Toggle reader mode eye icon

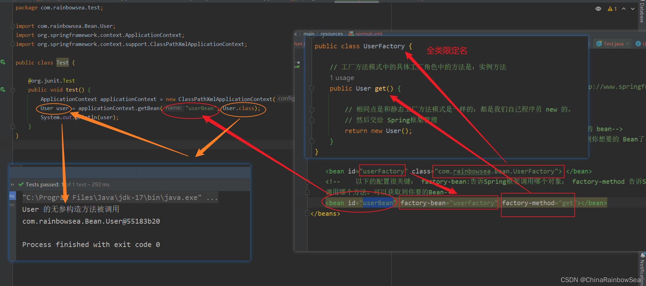tap(598, 9)
